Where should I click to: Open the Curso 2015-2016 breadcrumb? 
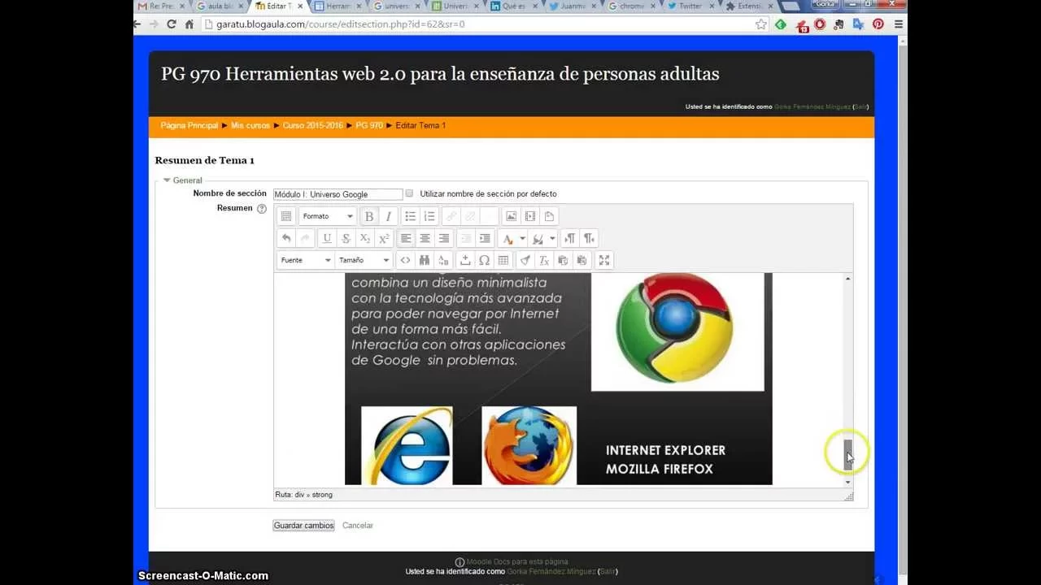coord(313,126)
